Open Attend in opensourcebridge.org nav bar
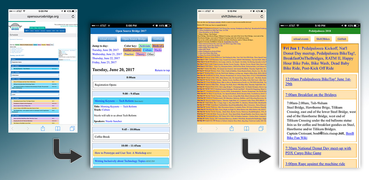This screenshot has width=369, height=180. pyautogui.click(x=32, y=31)
